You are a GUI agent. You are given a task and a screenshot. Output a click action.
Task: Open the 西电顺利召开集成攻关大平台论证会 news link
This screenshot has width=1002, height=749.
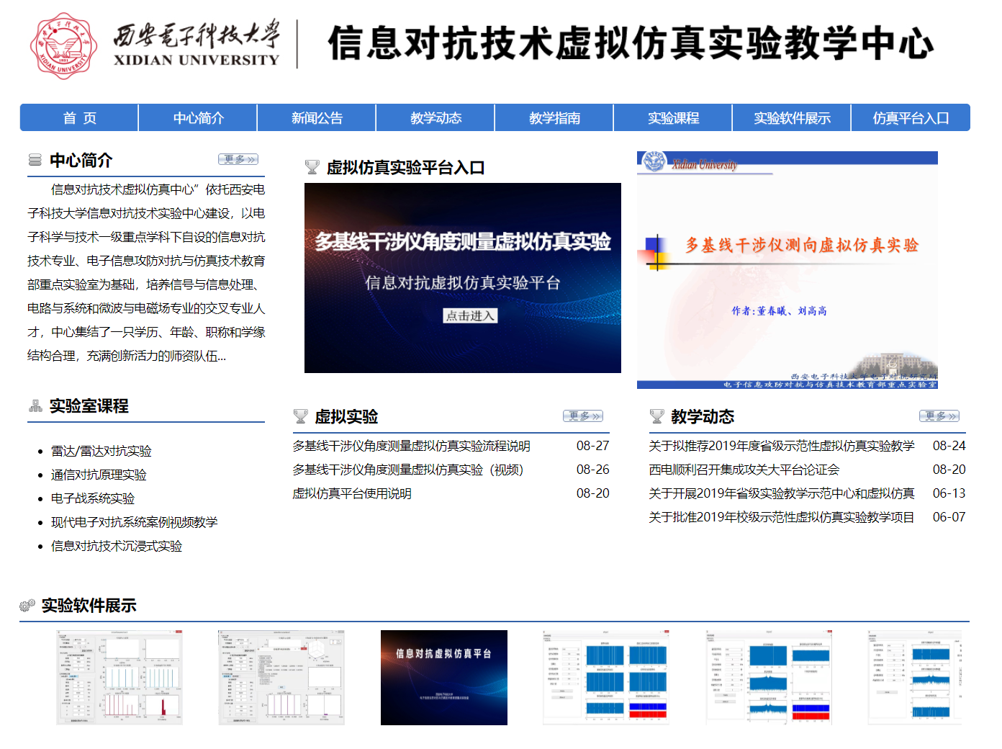click(x=744, y=470)
